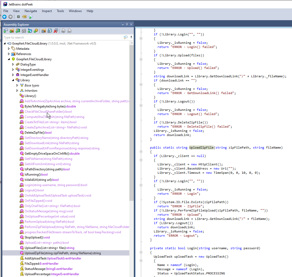The height and width of the screenshot is (277, 292).
Task: Select StopUpload():void in the tree
Action: pyautogui.click(x=37, y=237)
